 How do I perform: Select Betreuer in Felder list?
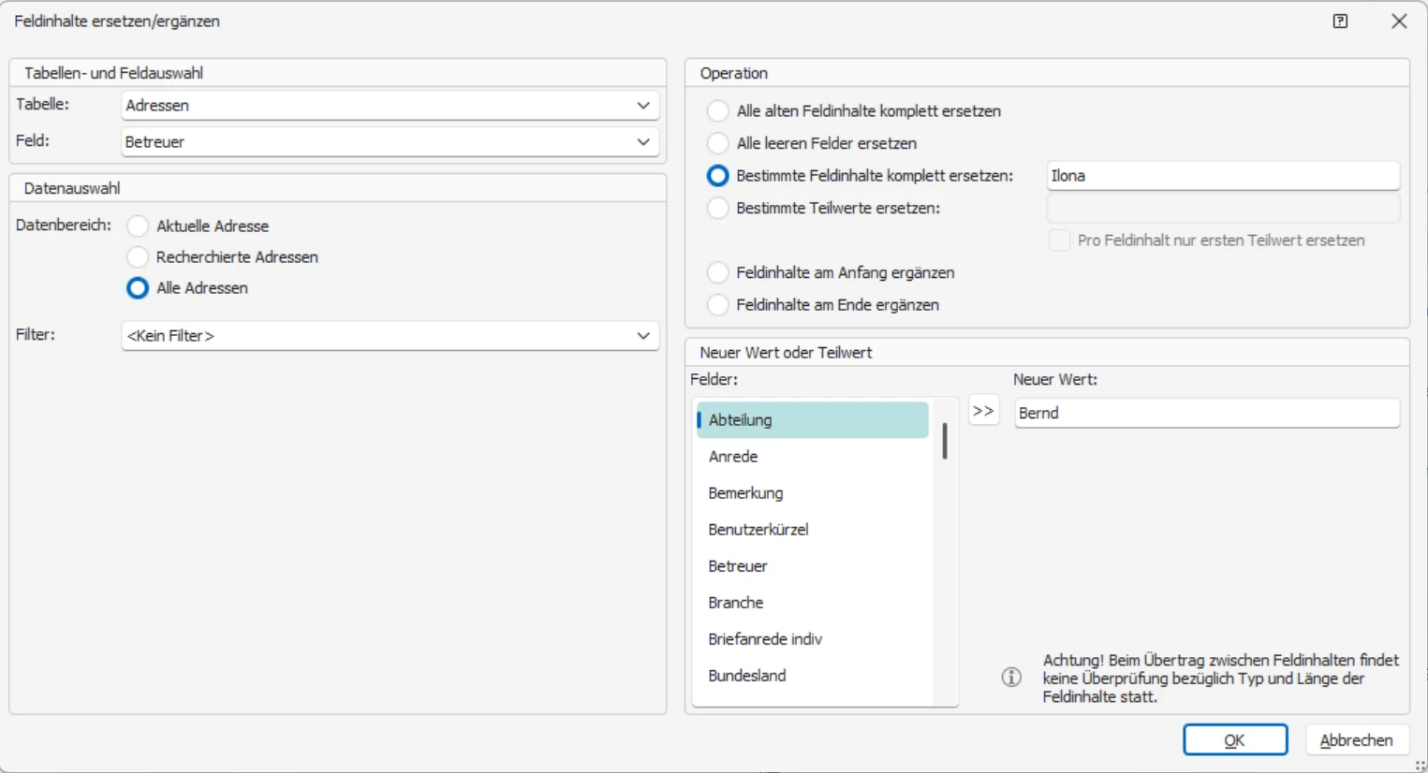813,566
